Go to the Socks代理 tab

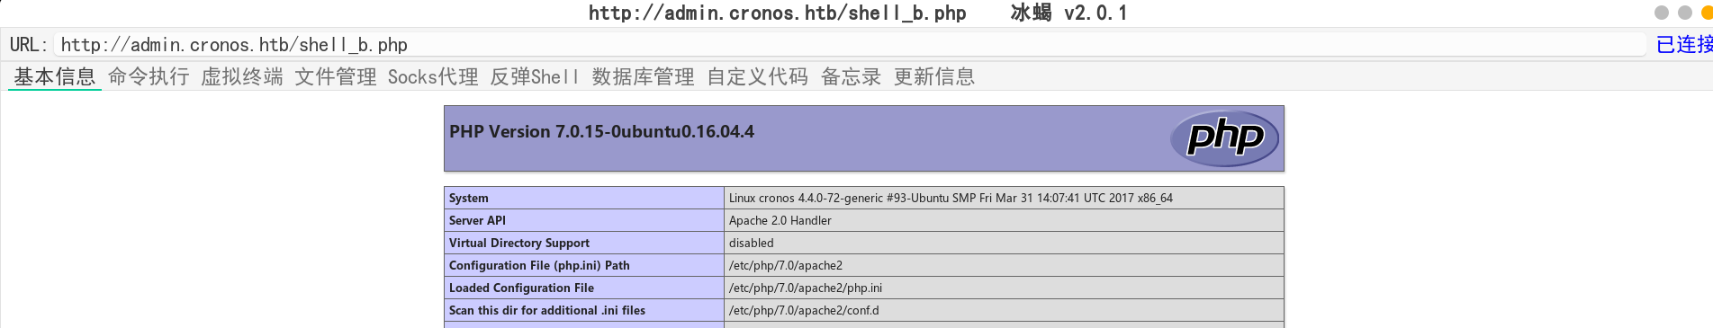433,77
